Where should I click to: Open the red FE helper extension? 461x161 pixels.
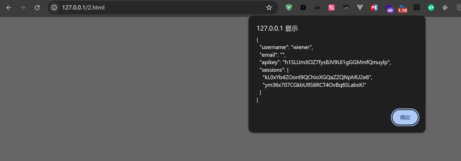pos(374,8)
